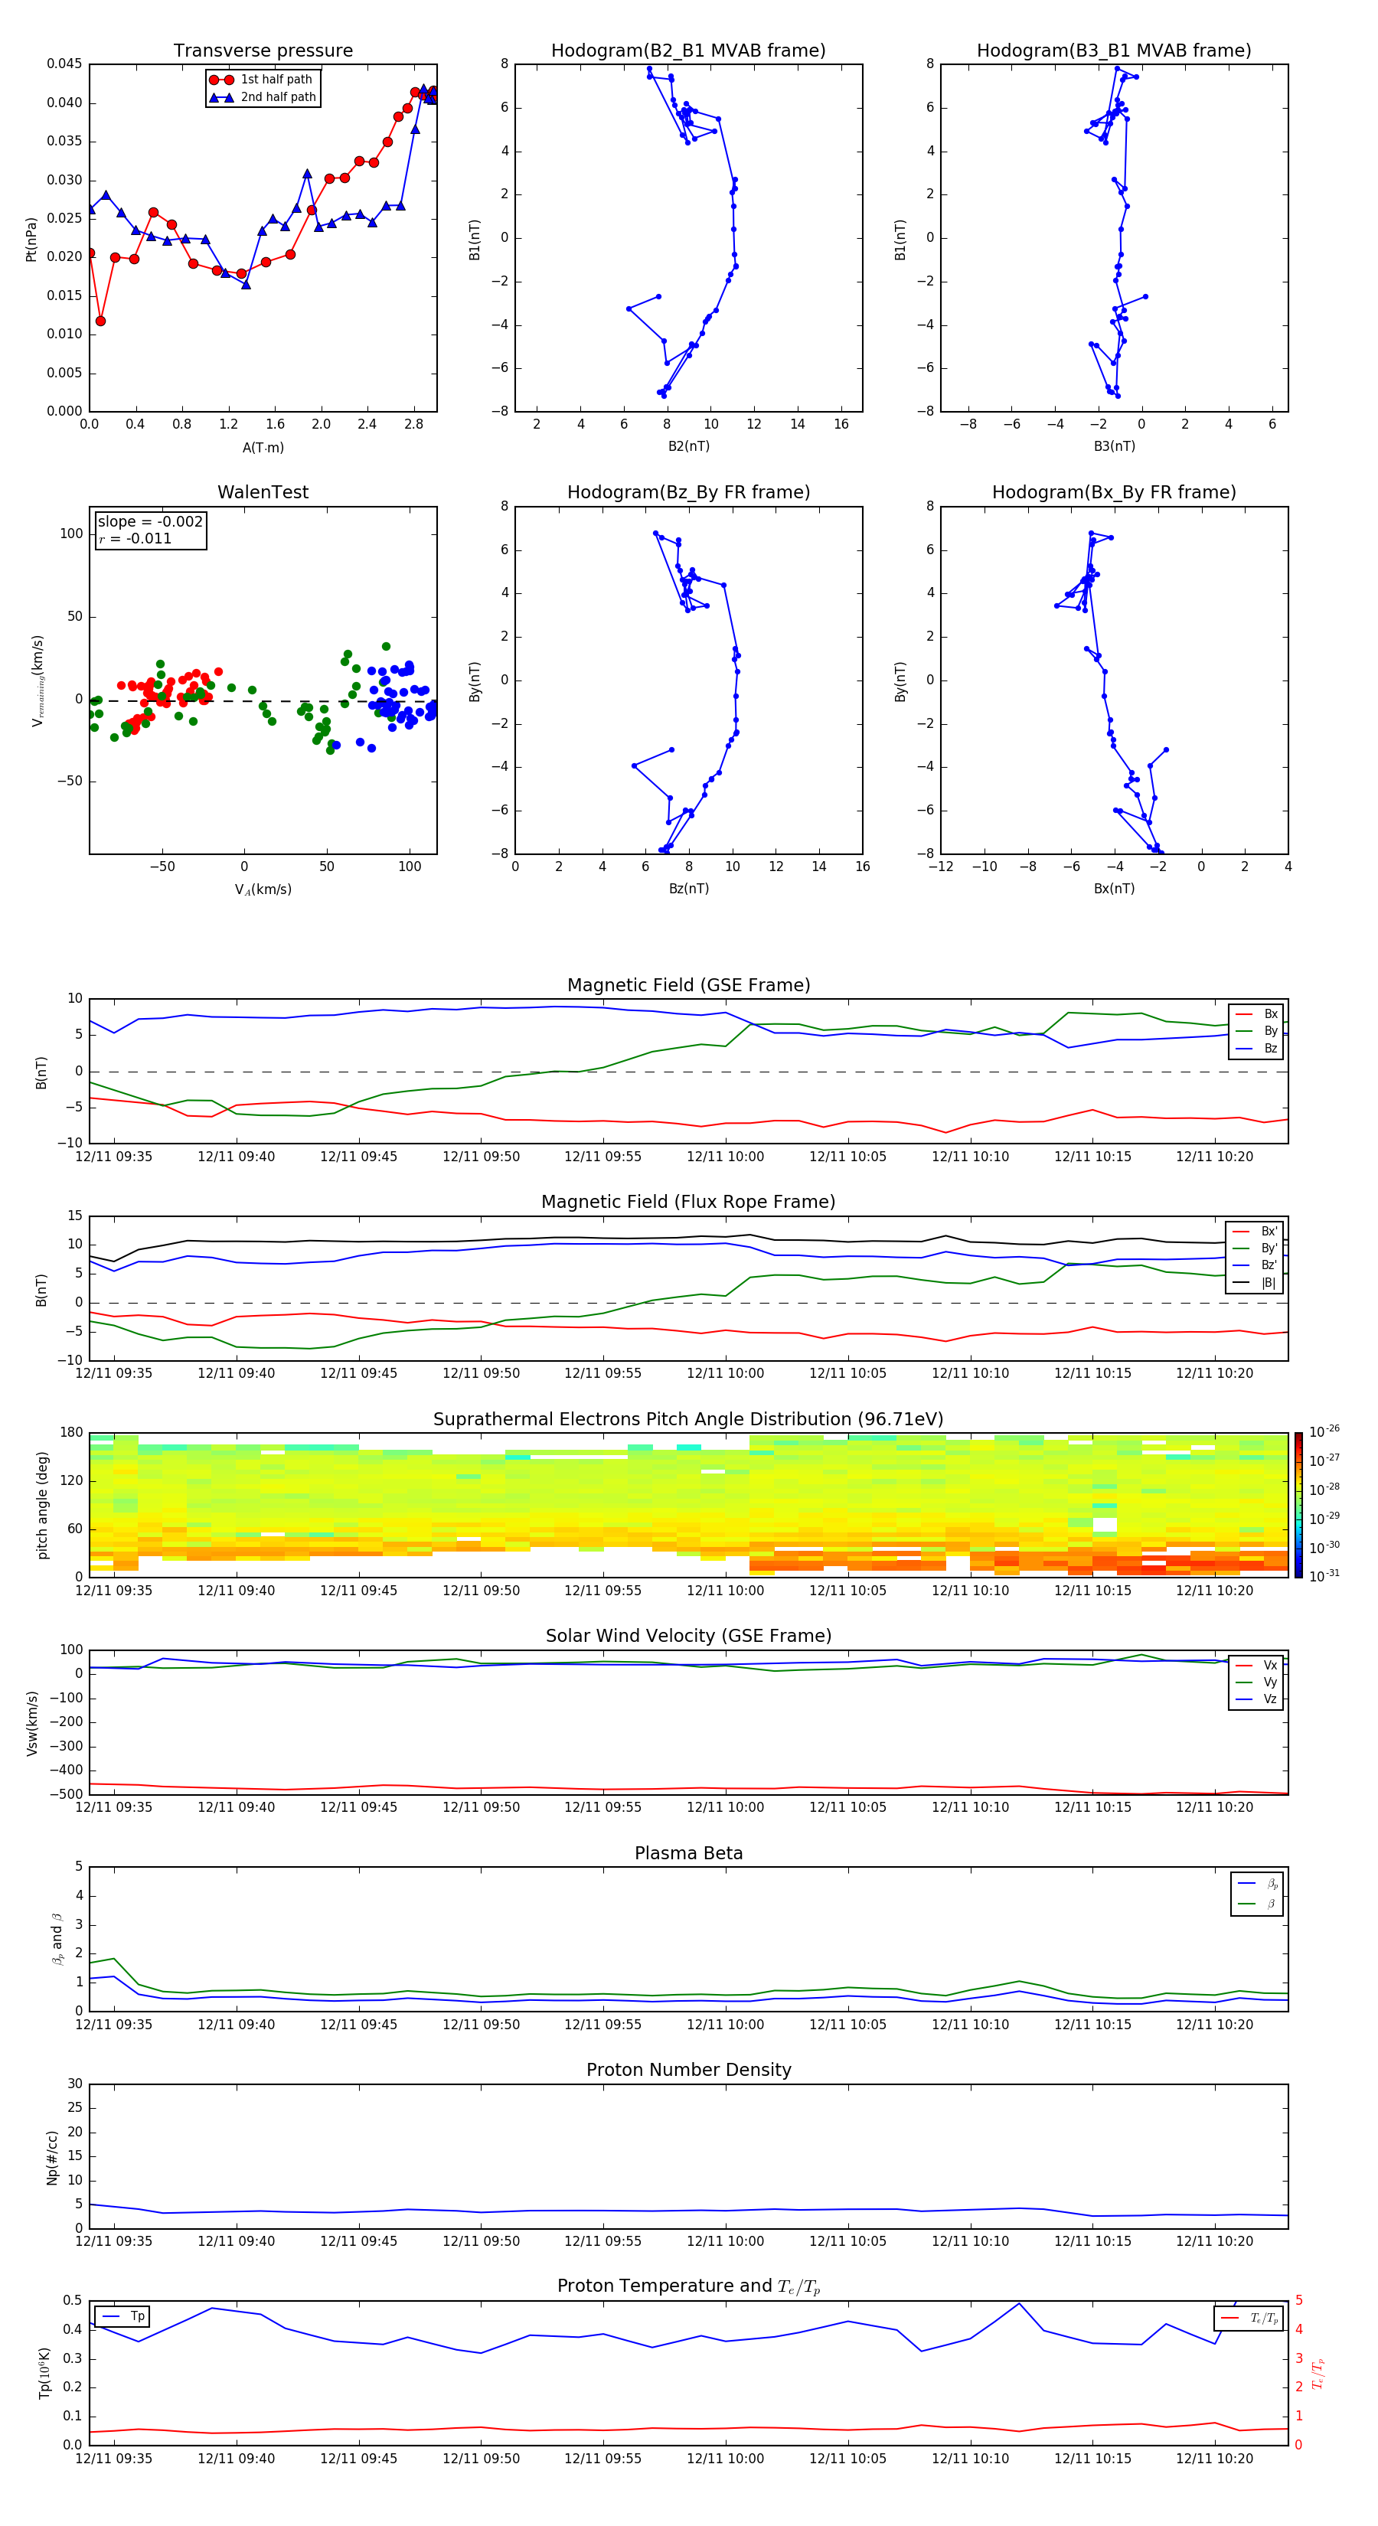The height and width of the screenshot is (2526, 1378).
Task: Select the "slope = -0.002" annotation text
Action: click(150, 522)
